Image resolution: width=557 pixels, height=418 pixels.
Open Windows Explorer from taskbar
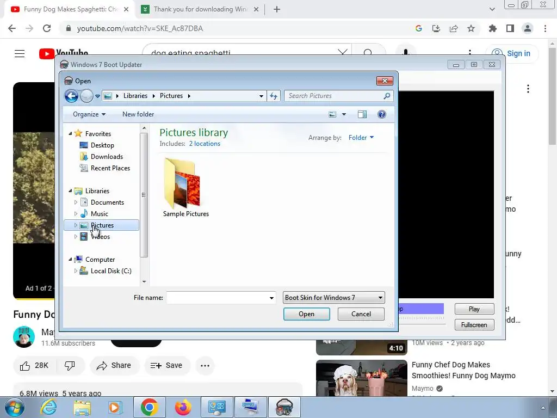tap(82, 407)
